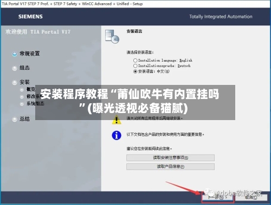271x205 pixels.
Task: Click the 读取安装注意事项 button
Action: click(170, 158)
